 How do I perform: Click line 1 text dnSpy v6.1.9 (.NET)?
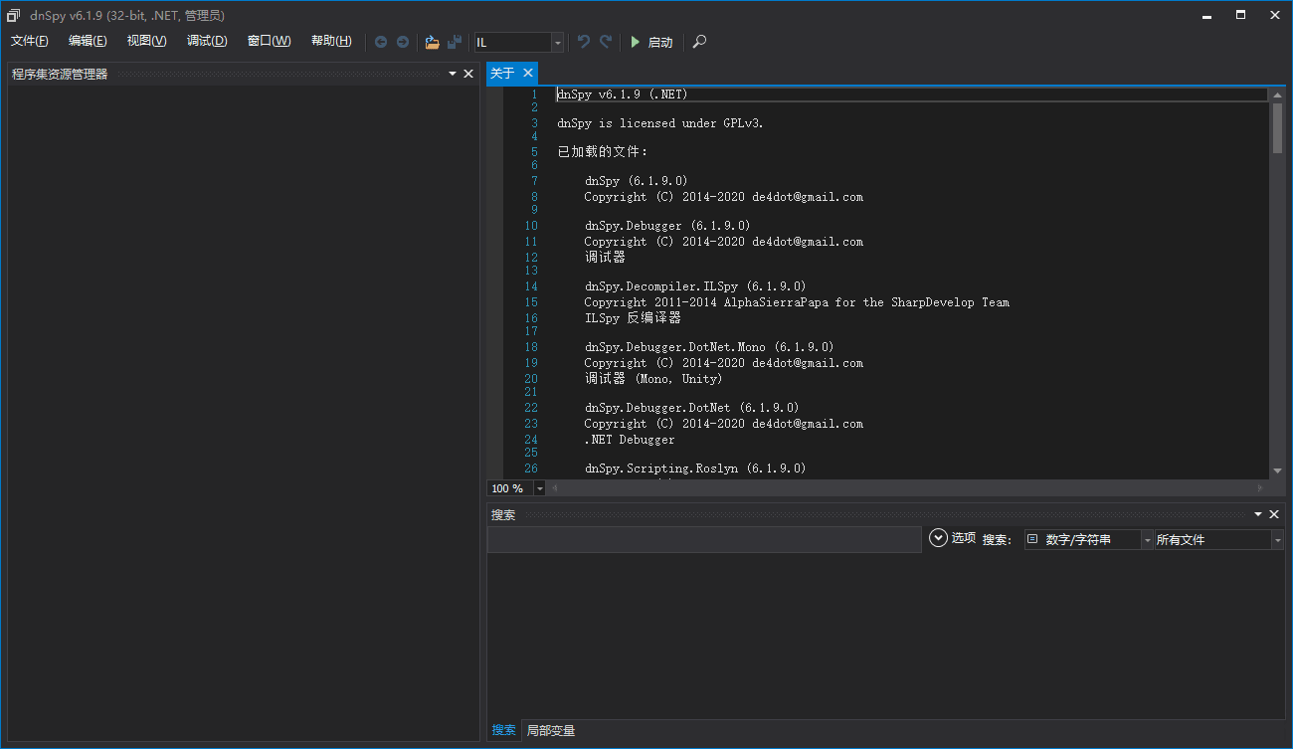tap(623, 94)
